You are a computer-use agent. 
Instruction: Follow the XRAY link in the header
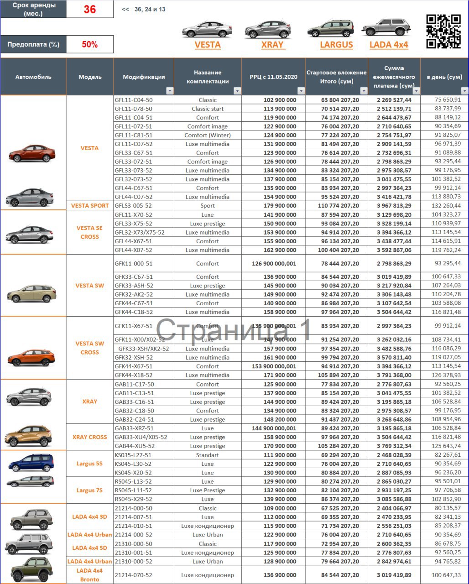272,45
